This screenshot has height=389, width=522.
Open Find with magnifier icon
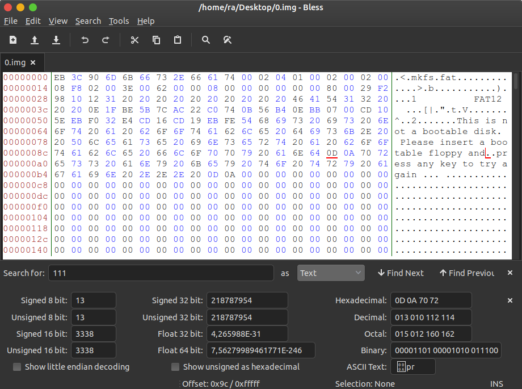point(206,40)
